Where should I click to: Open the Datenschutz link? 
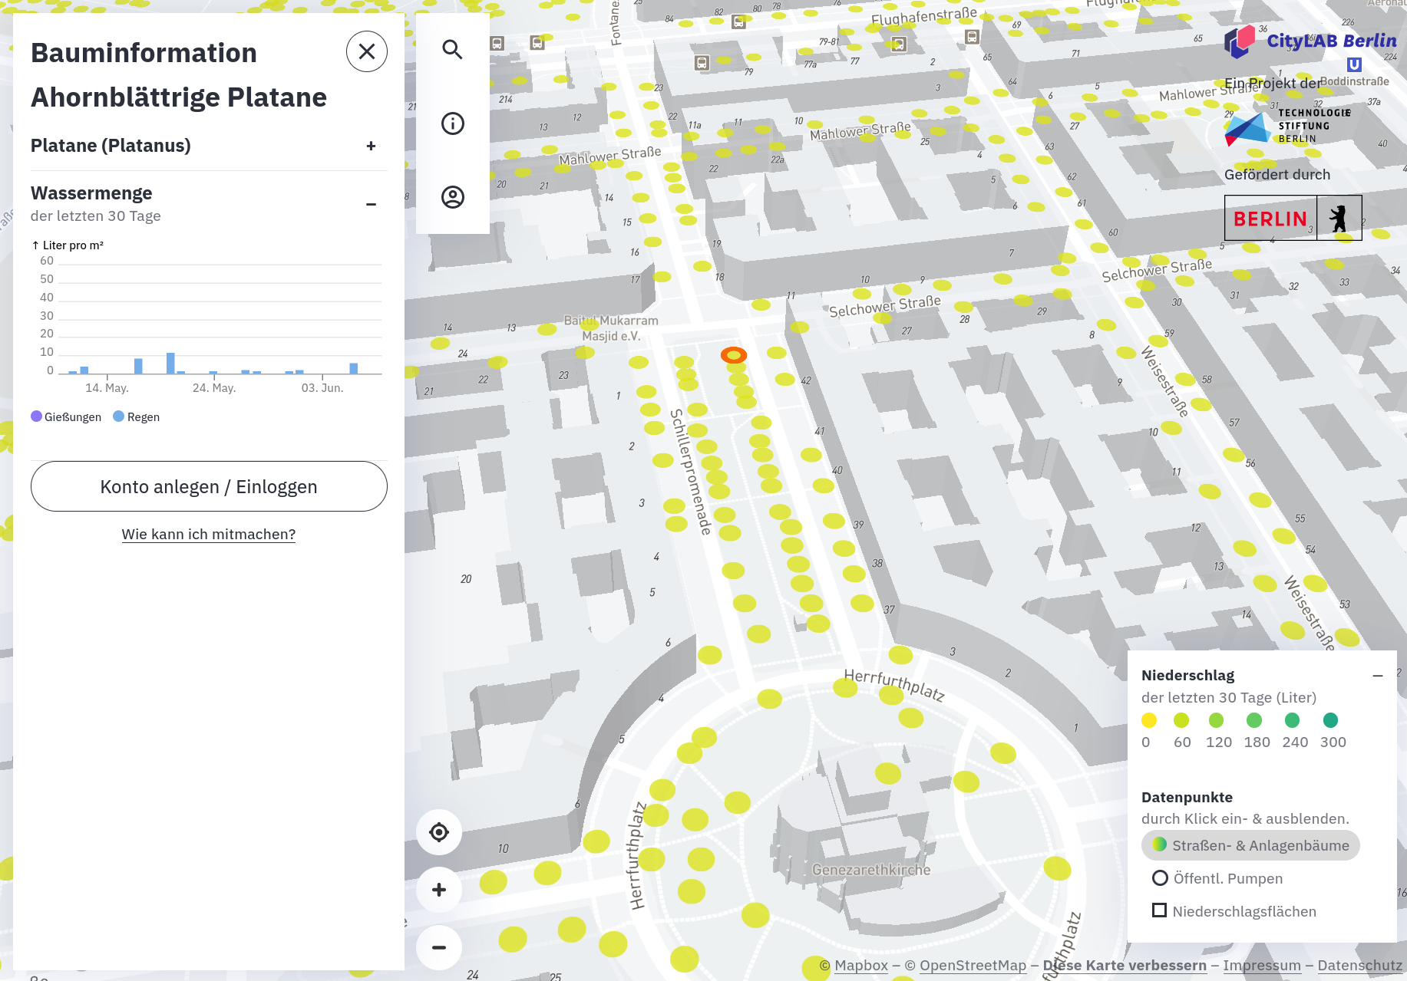(x=1360, y=966)
